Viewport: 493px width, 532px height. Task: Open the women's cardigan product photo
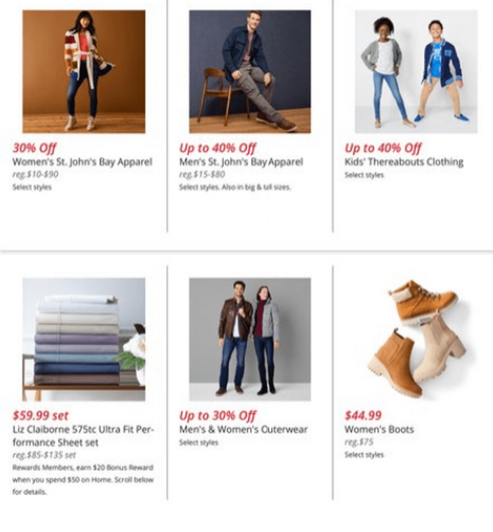pos(84,71)
